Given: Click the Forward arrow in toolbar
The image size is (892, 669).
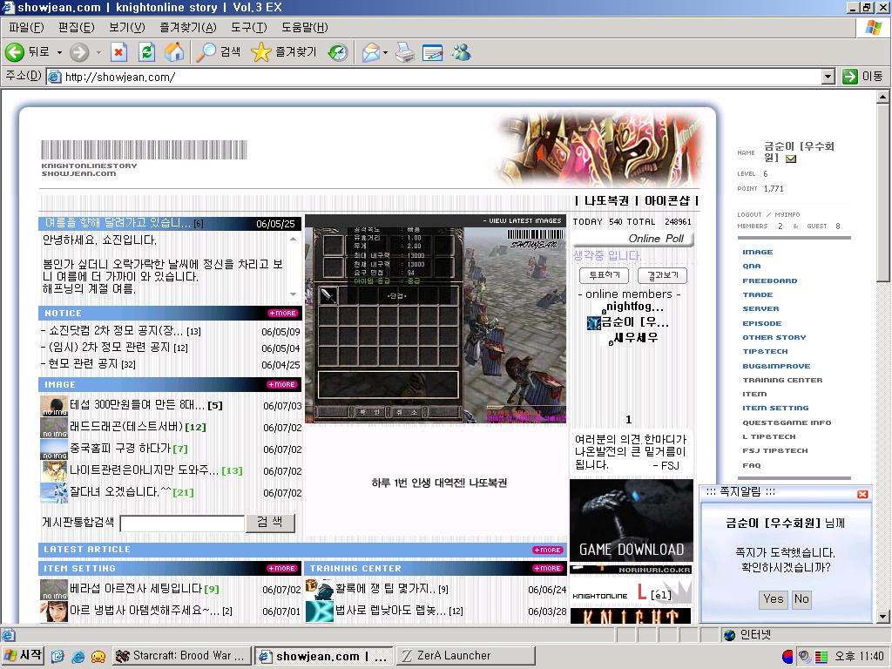Looking at the screenshot, I should coord(79,53).
